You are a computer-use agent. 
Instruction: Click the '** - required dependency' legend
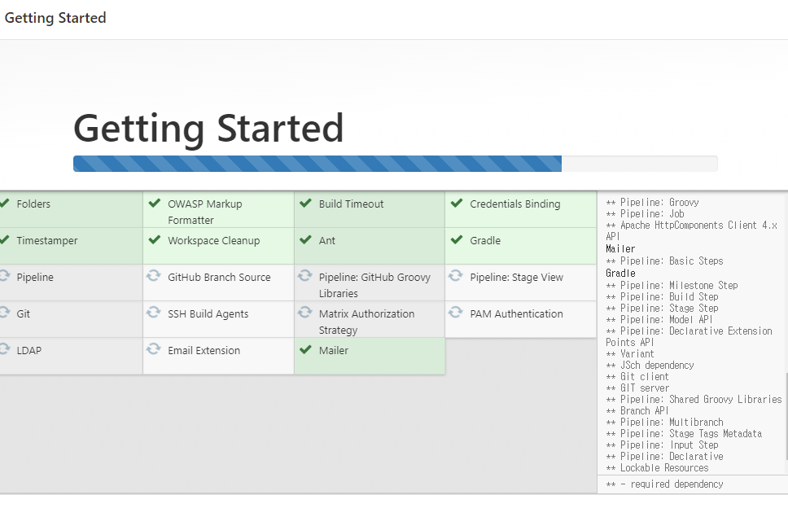pos(664,484)
